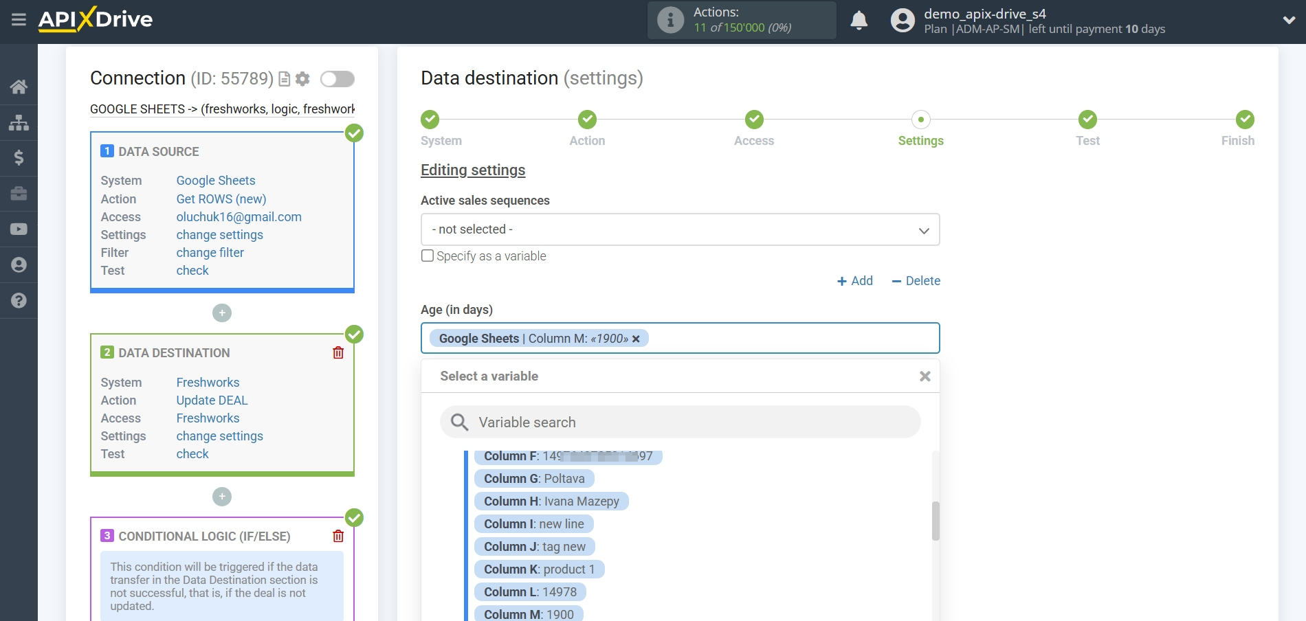Toggle the connection on/off switch
1306x621 pixels.
coord(337,79)
